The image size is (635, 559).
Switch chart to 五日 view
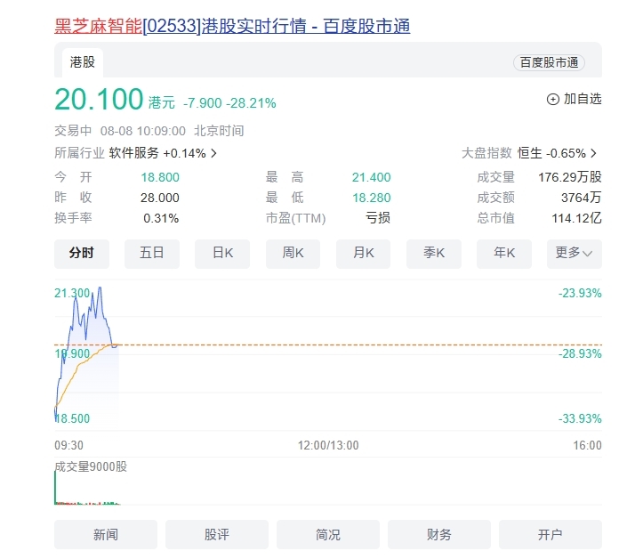tap(152, 254)
